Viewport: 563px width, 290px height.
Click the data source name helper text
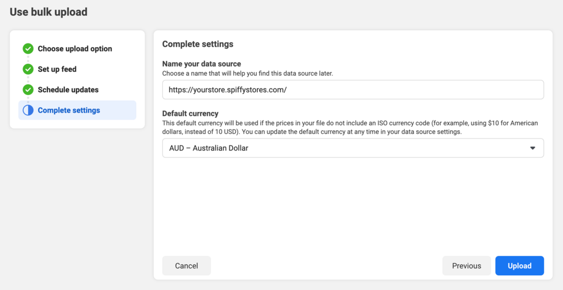247,73
